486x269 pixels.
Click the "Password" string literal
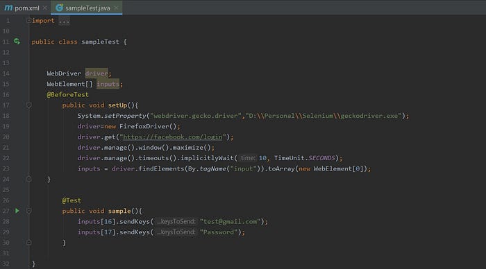(x=219, y=232)
